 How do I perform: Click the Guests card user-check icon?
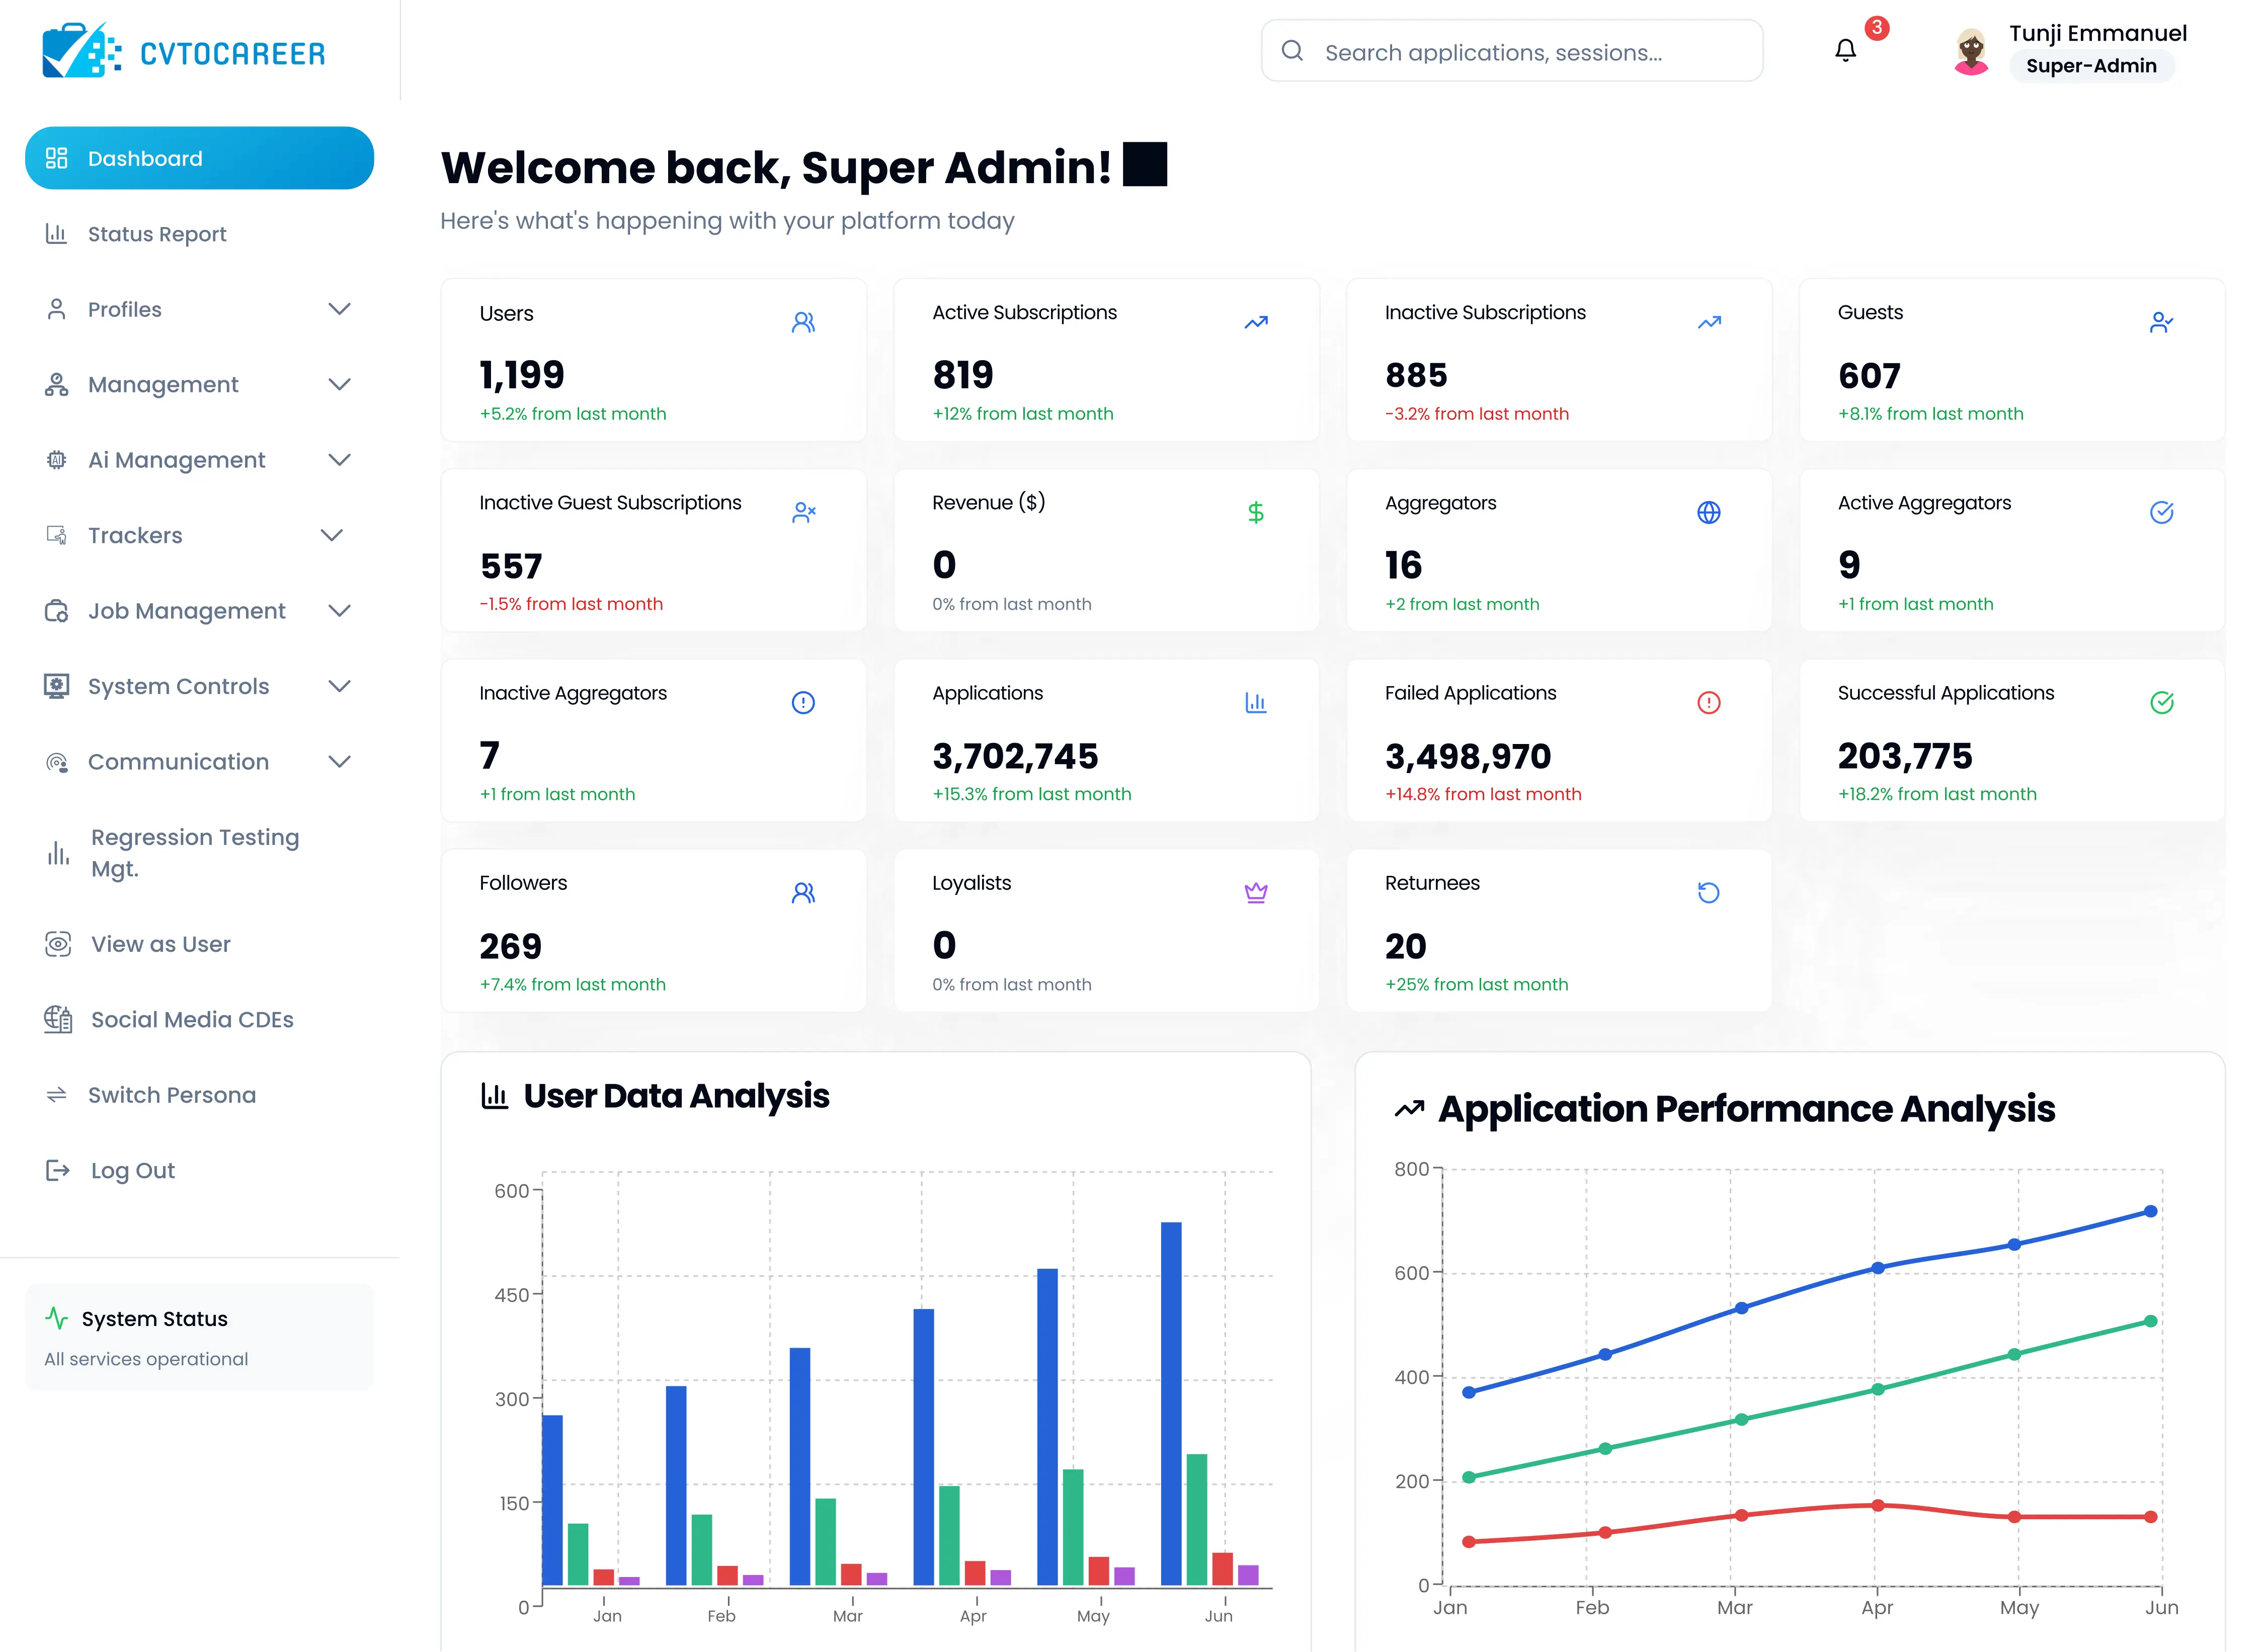click(2161, 322)
